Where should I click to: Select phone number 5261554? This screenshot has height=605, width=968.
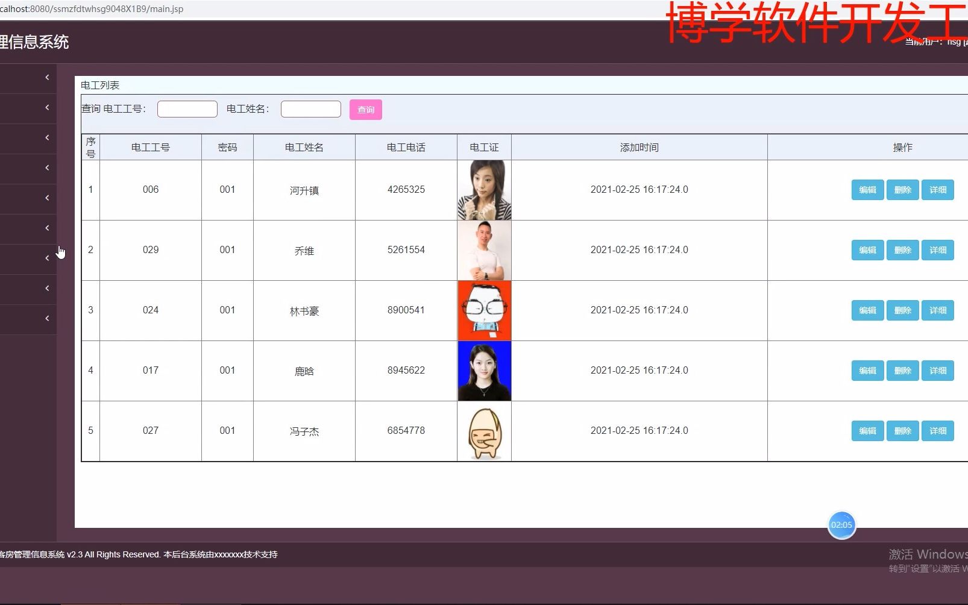click(406, 249)
